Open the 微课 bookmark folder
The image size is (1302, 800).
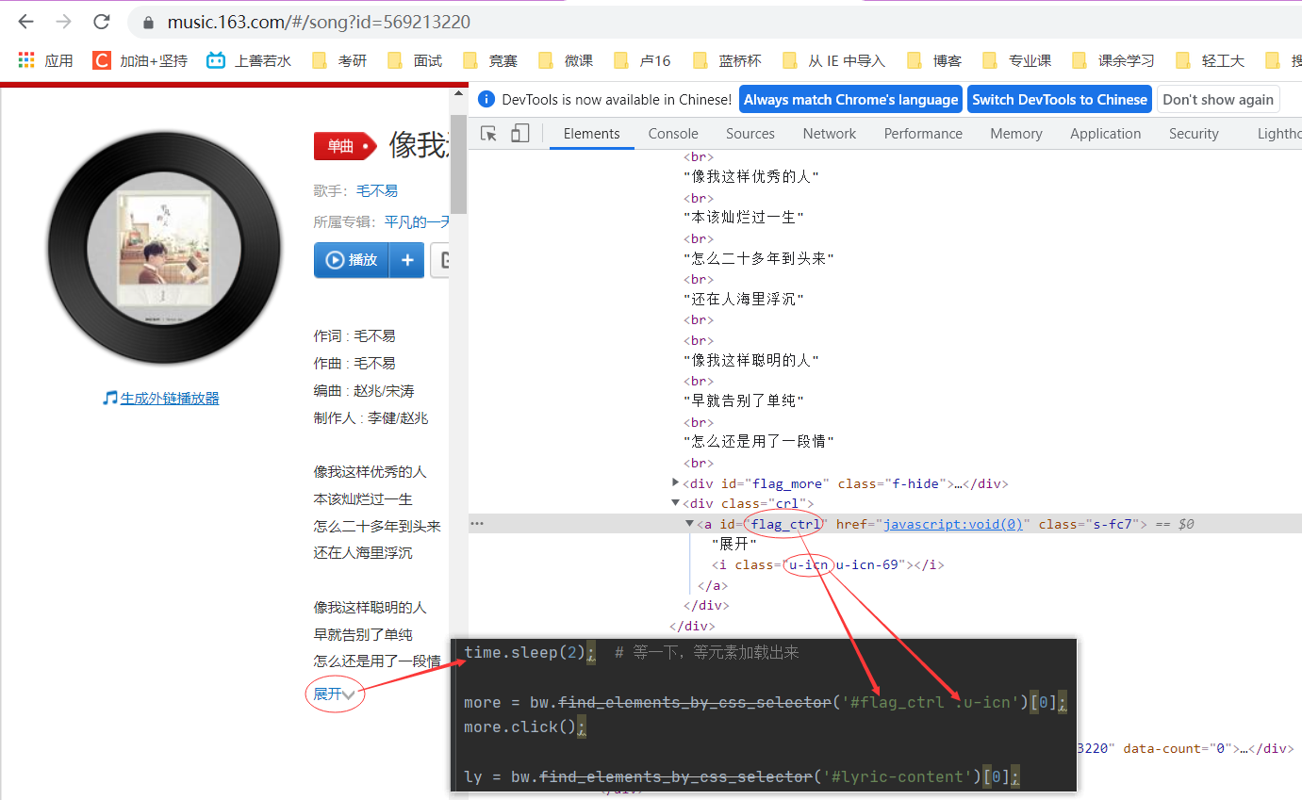click(566, 60)
